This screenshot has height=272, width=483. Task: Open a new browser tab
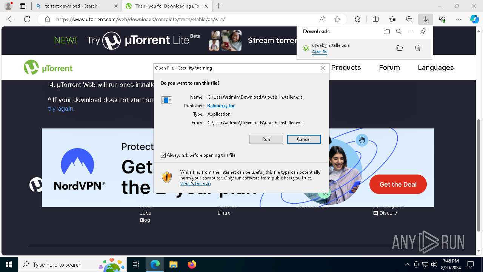(219, 6)
